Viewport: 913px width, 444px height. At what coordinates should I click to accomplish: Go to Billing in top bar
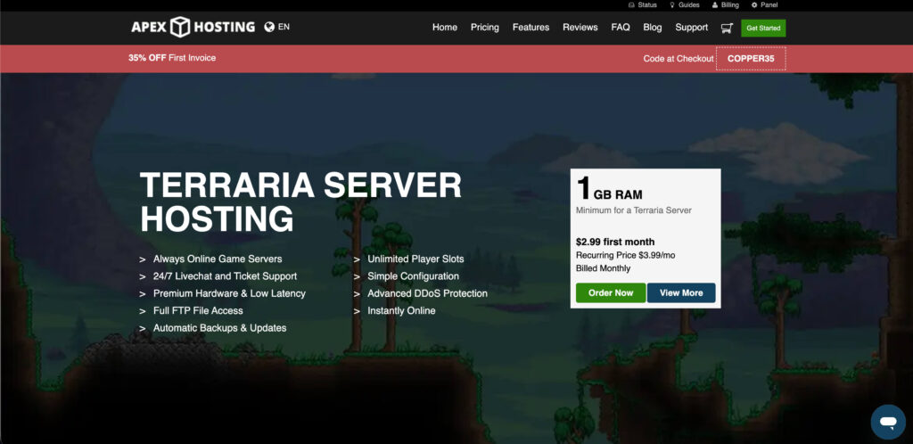(725, 5)
